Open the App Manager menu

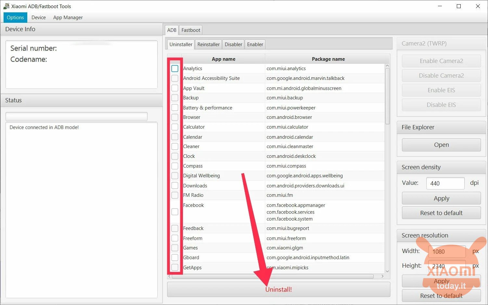pos(68,18)
